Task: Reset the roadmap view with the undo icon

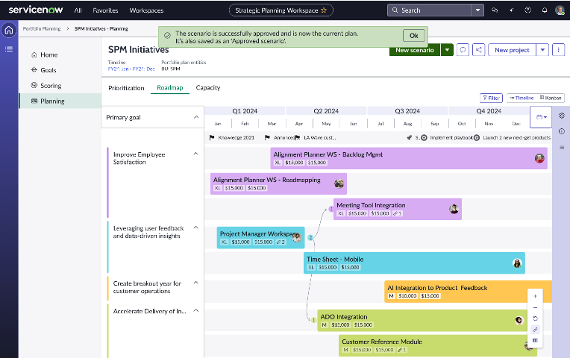Action: (x=535, y=318)
